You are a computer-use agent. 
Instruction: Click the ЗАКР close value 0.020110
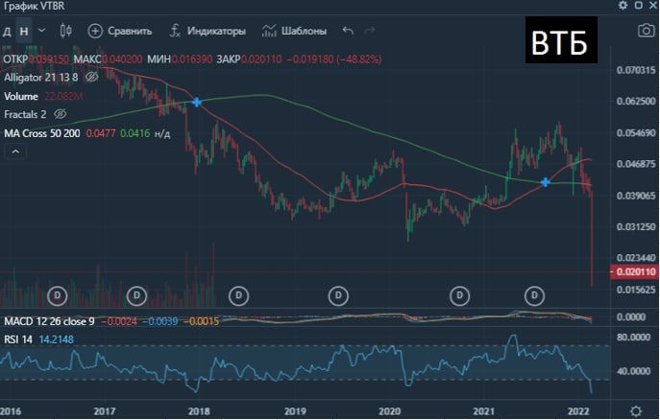click(x=261, y=59)
